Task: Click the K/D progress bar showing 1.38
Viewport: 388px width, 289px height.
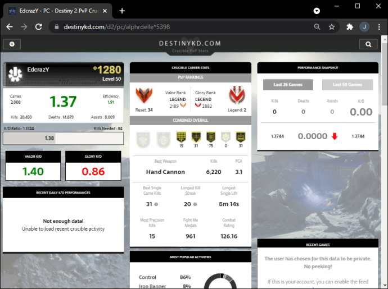Action: [64, 138]
